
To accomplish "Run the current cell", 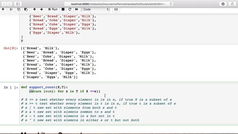I will (53, 9).
